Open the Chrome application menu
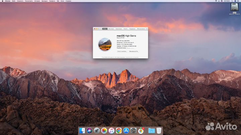Viewport: 241px width, 135px height. (x=7, y=1)
